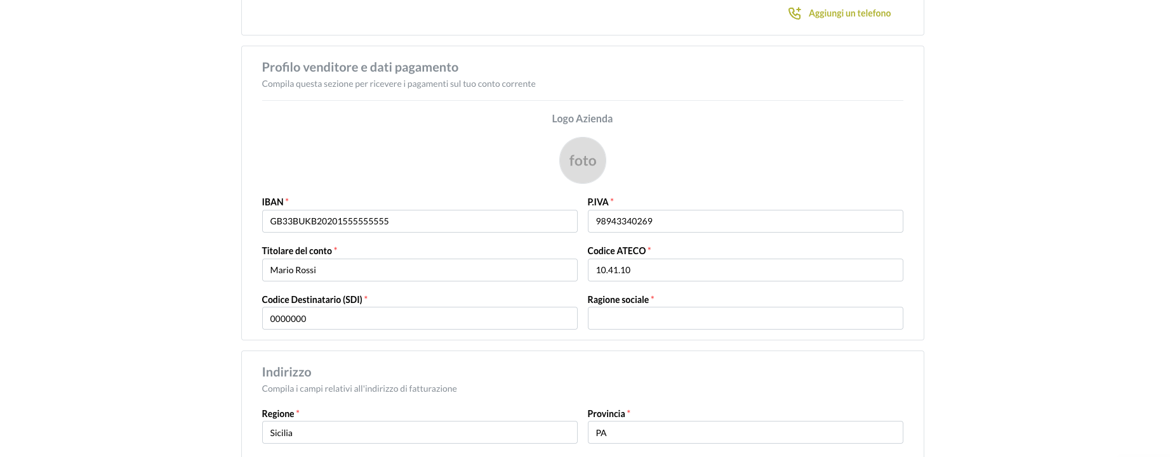Focus the IBAN input field

(x=419, y=221)
